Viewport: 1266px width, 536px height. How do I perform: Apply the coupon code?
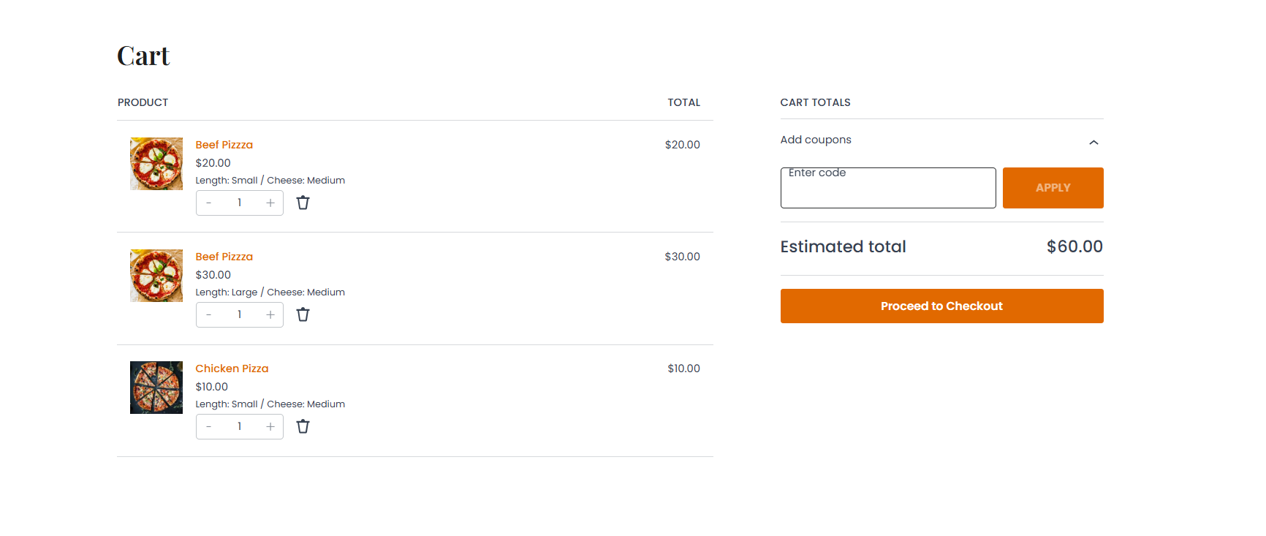[1053, 188]
